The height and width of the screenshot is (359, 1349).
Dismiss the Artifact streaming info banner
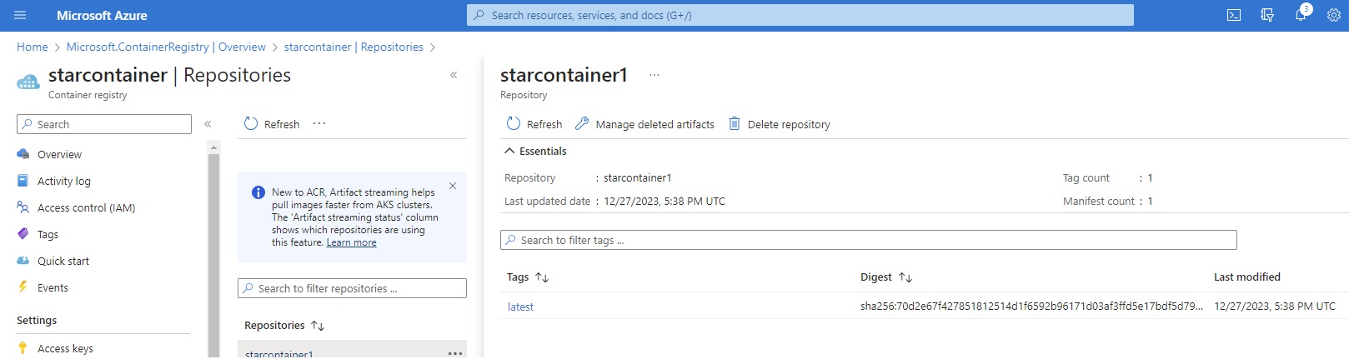[x=453, y=186]
